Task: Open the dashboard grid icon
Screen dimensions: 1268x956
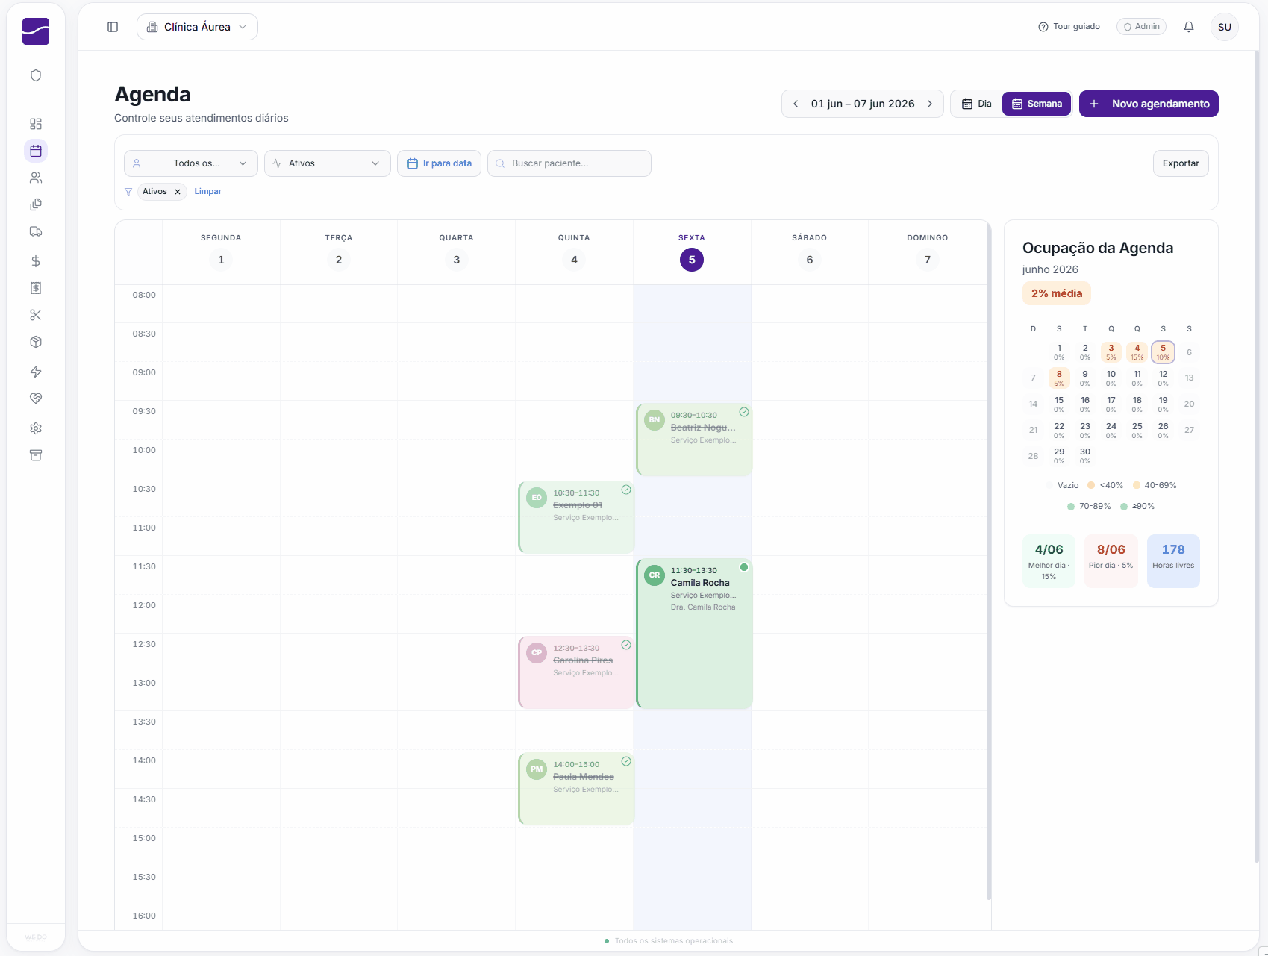Action: click(36, 124)
